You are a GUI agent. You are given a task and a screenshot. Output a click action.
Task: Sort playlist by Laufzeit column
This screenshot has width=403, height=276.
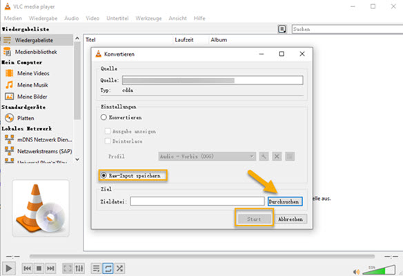(x=184, y=40)
